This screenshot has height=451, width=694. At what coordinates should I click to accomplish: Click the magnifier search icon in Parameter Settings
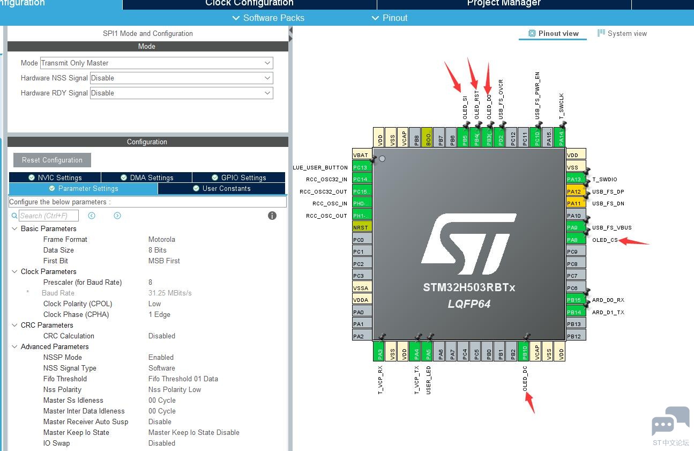(x=14, y=216)
